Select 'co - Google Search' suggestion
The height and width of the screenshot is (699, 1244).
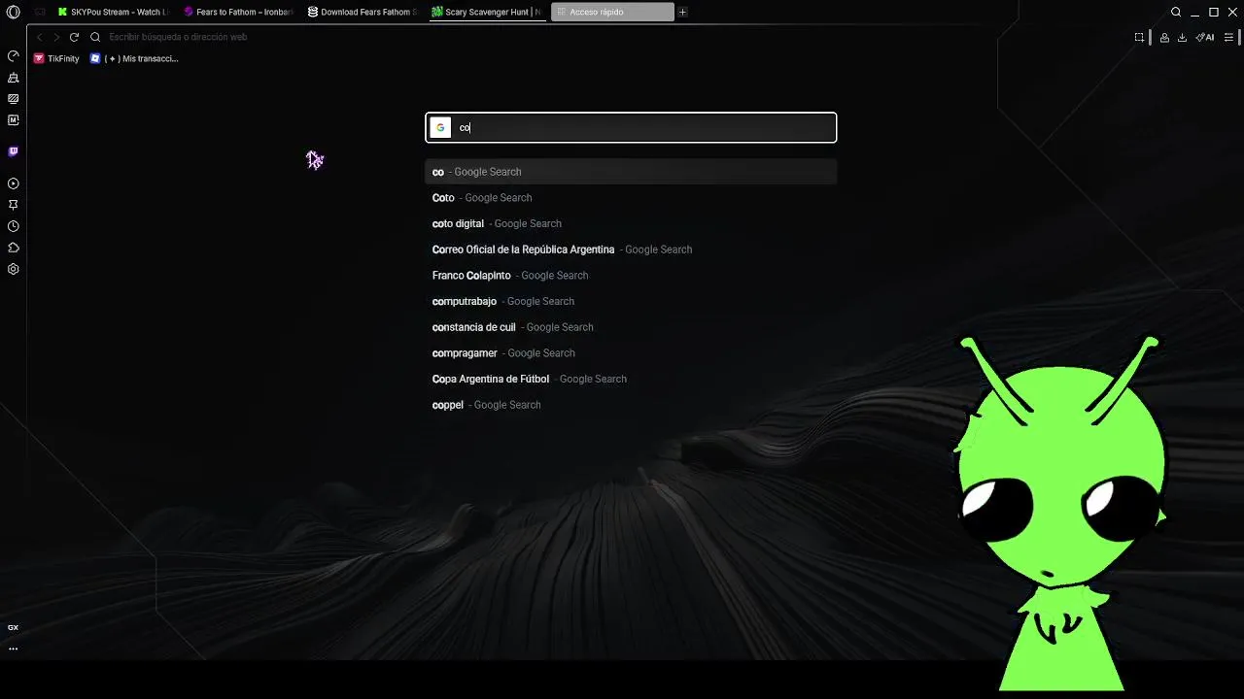click(x=631, y=172)
